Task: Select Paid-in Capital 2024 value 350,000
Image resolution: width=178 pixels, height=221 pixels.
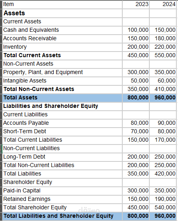Action: coord(163,191)
